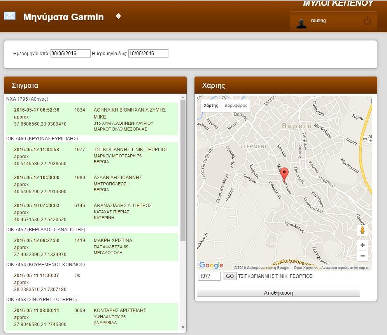Click the customer code field with 1977
This screenshot has height=335, width=387.
click(x=209, y=276)
